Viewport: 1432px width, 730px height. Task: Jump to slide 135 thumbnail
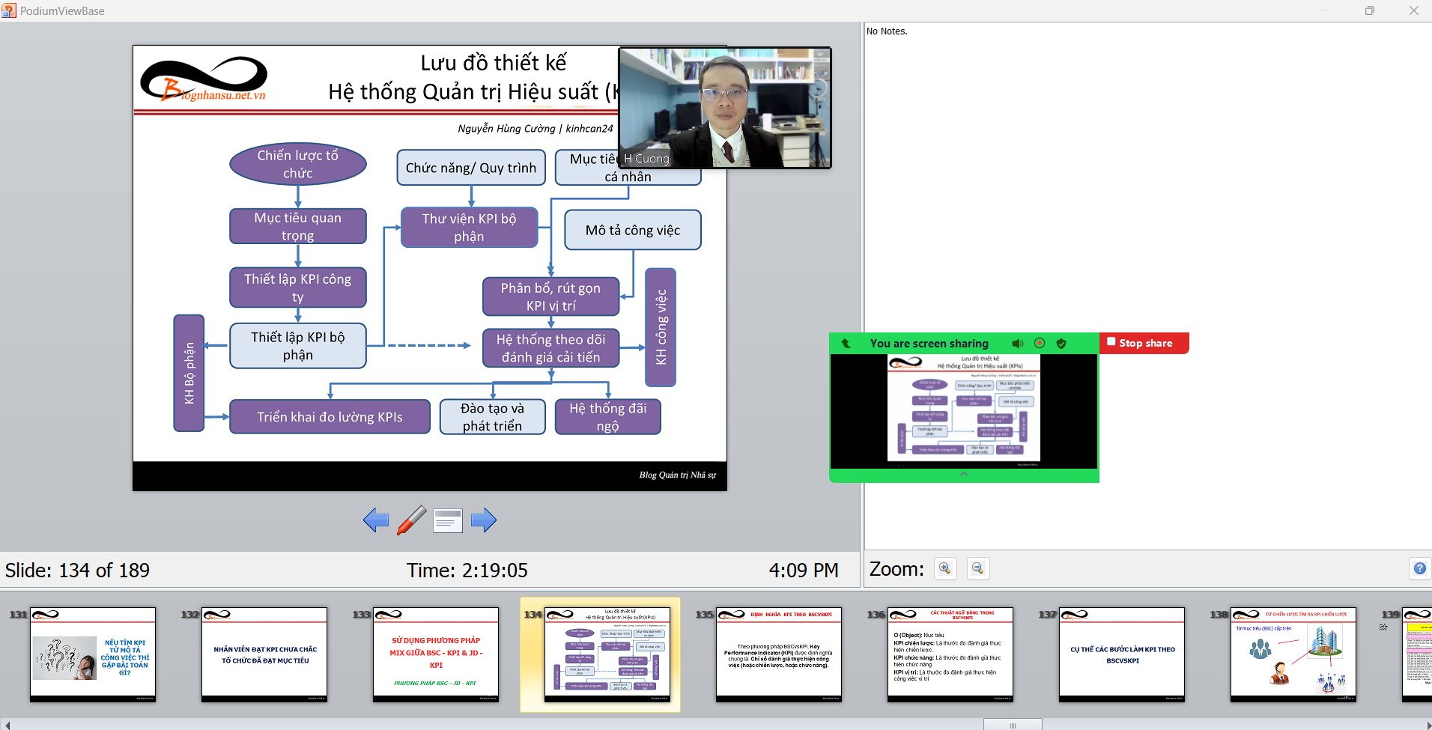click(778, 654)
